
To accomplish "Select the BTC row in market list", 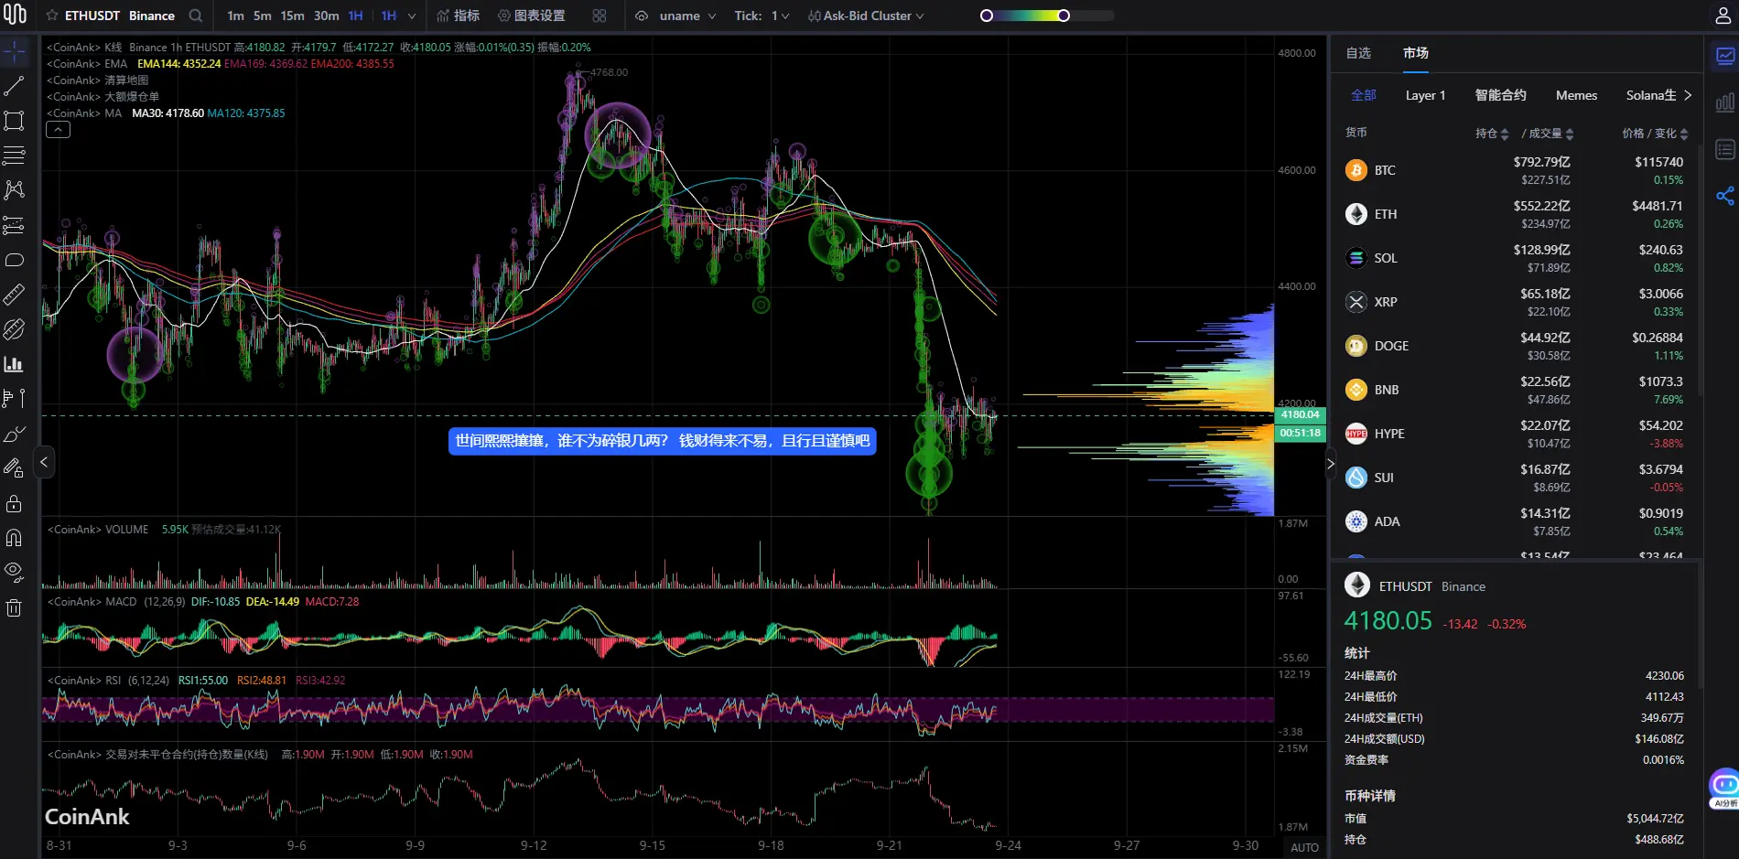I will tap(1515, 170).
